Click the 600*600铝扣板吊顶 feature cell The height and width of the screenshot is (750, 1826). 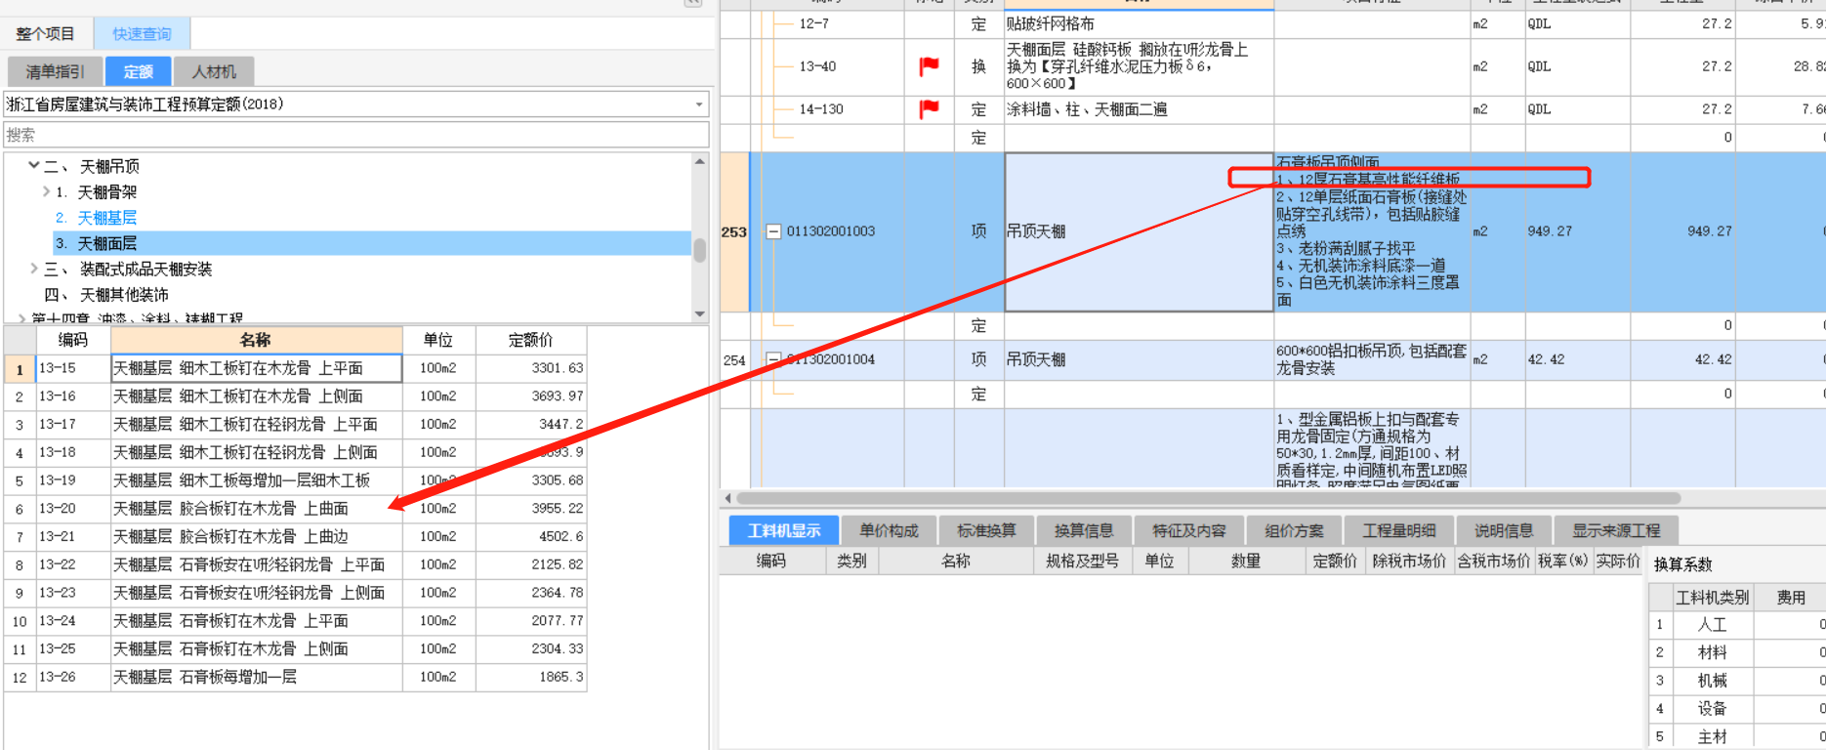pyautogui.click(x=1372, y=359)
